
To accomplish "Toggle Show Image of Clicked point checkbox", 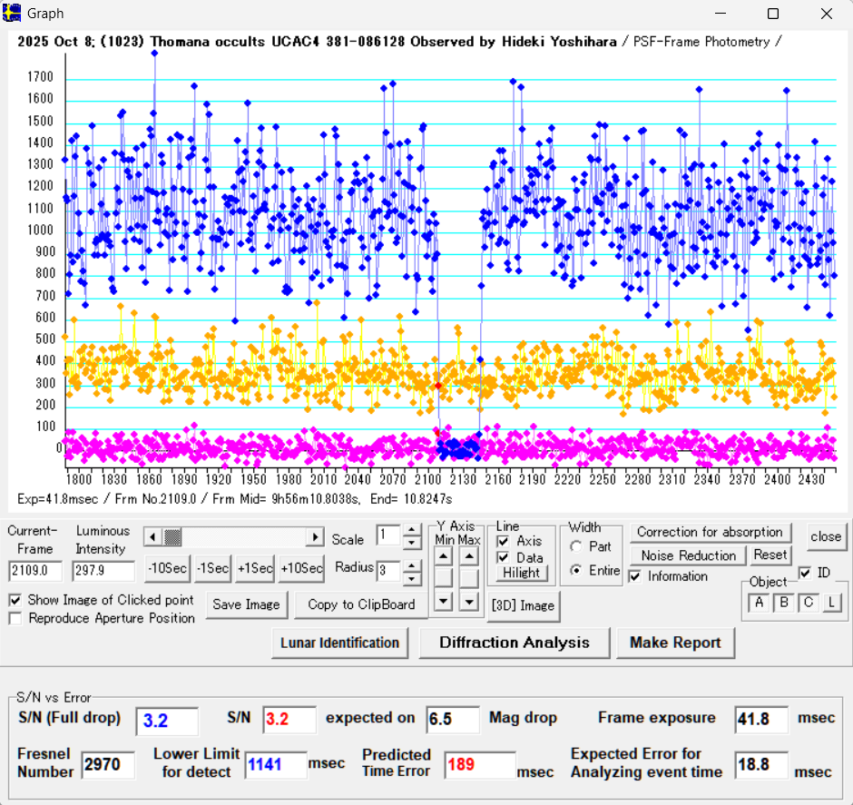I will coord(16,600).
